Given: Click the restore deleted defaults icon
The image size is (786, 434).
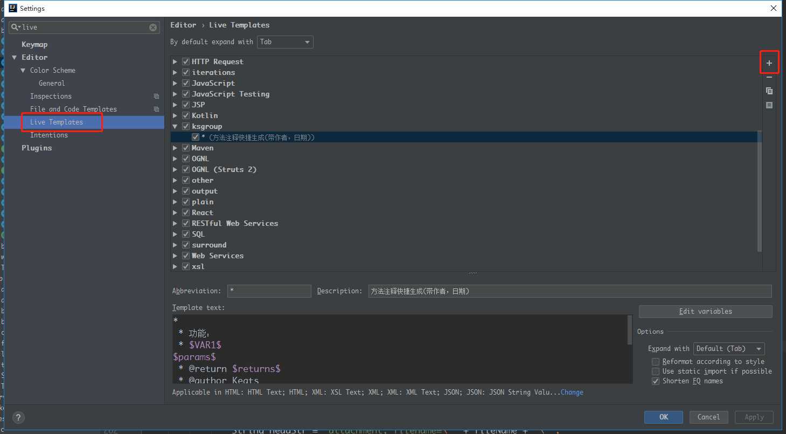Looking at the screenshot, I should pos(769,105).
